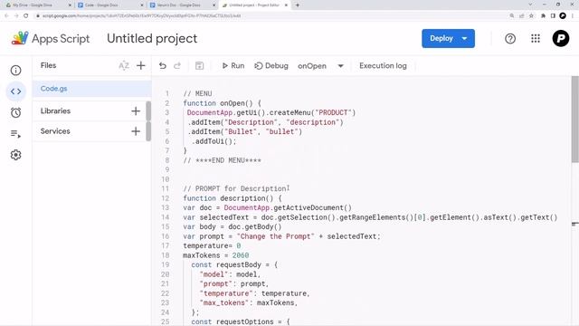Add a new file with plus icon
The width and height of the screenshot is (579, 326).
tap(141, 66)
